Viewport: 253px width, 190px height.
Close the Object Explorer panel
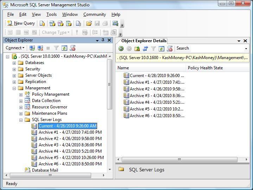click(x=109, y=40)
